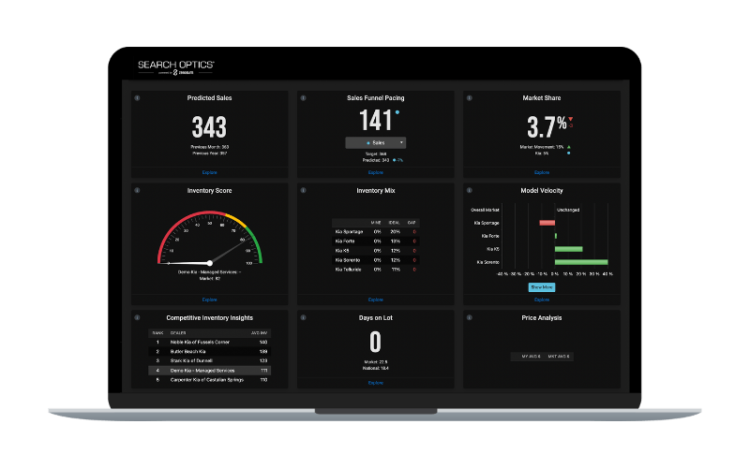Click Explore link under Days on Lot
The height and width of the screenshot is (468, 750).
point(376,383)
